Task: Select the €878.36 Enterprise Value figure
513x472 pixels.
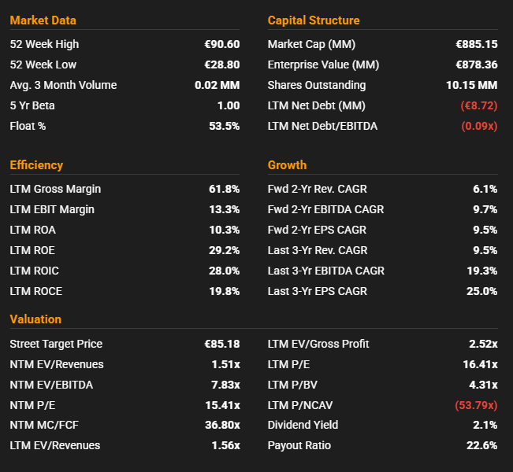Action: point(476,65)
